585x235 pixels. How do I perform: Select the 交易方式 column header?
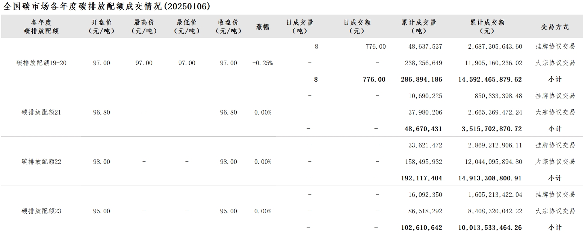click(x=555, y=27)
